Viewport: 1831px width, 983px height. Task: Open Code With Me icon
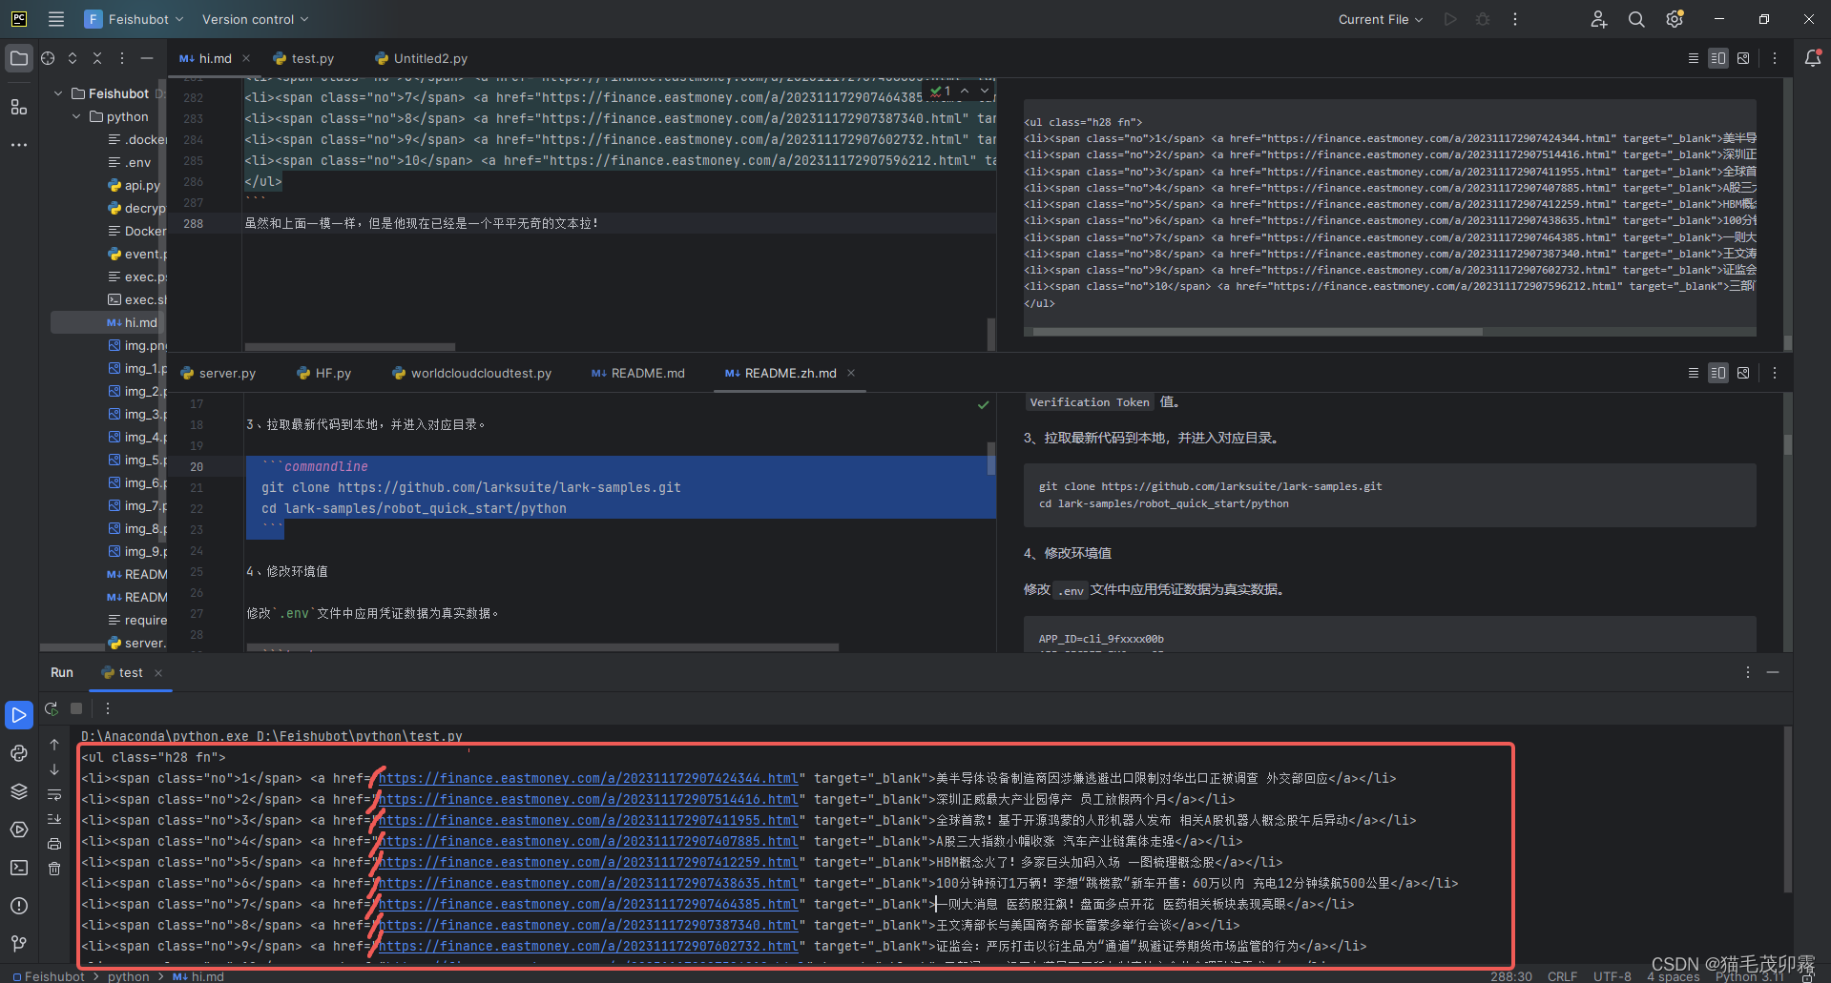pos(1599,19)
